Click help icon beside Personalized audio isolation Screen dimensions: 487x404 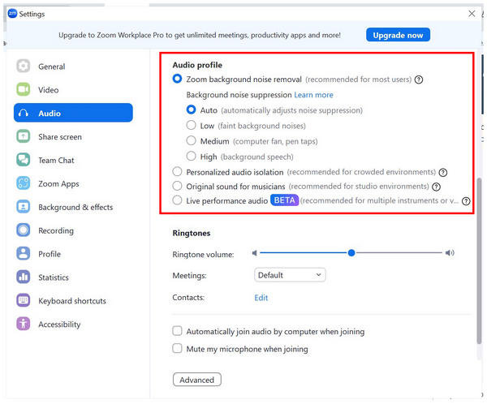(443, 172)
